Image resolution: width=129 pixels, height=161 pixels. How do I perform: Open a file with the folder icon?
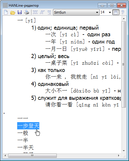click(x=13, y=12)
